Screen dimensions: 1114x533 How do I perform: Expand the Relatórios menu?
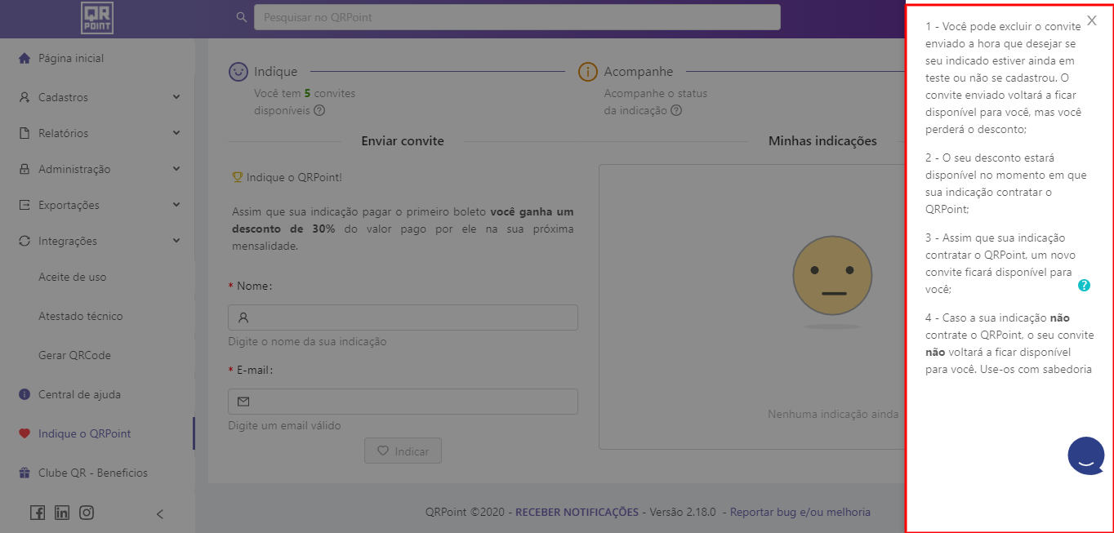(x=98, y=133)
